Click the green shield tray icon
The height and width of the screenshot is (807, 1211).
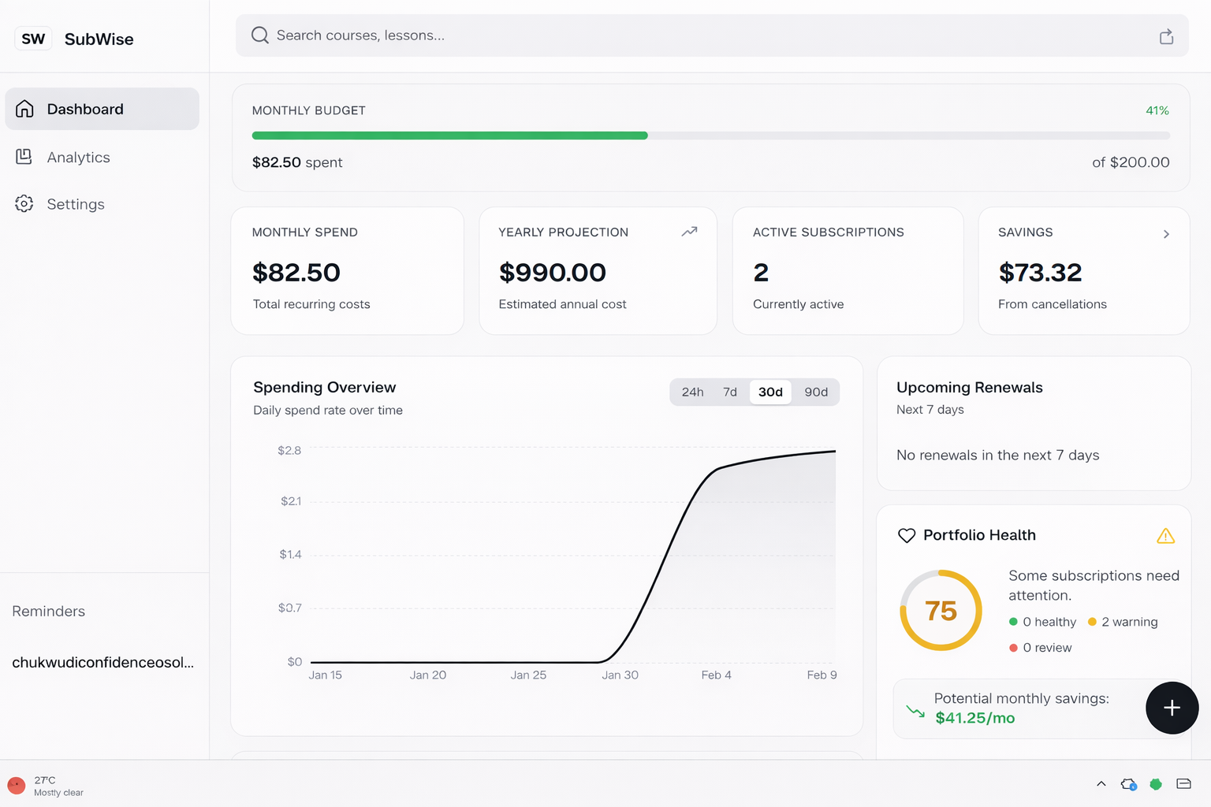tap(1156, 784)
